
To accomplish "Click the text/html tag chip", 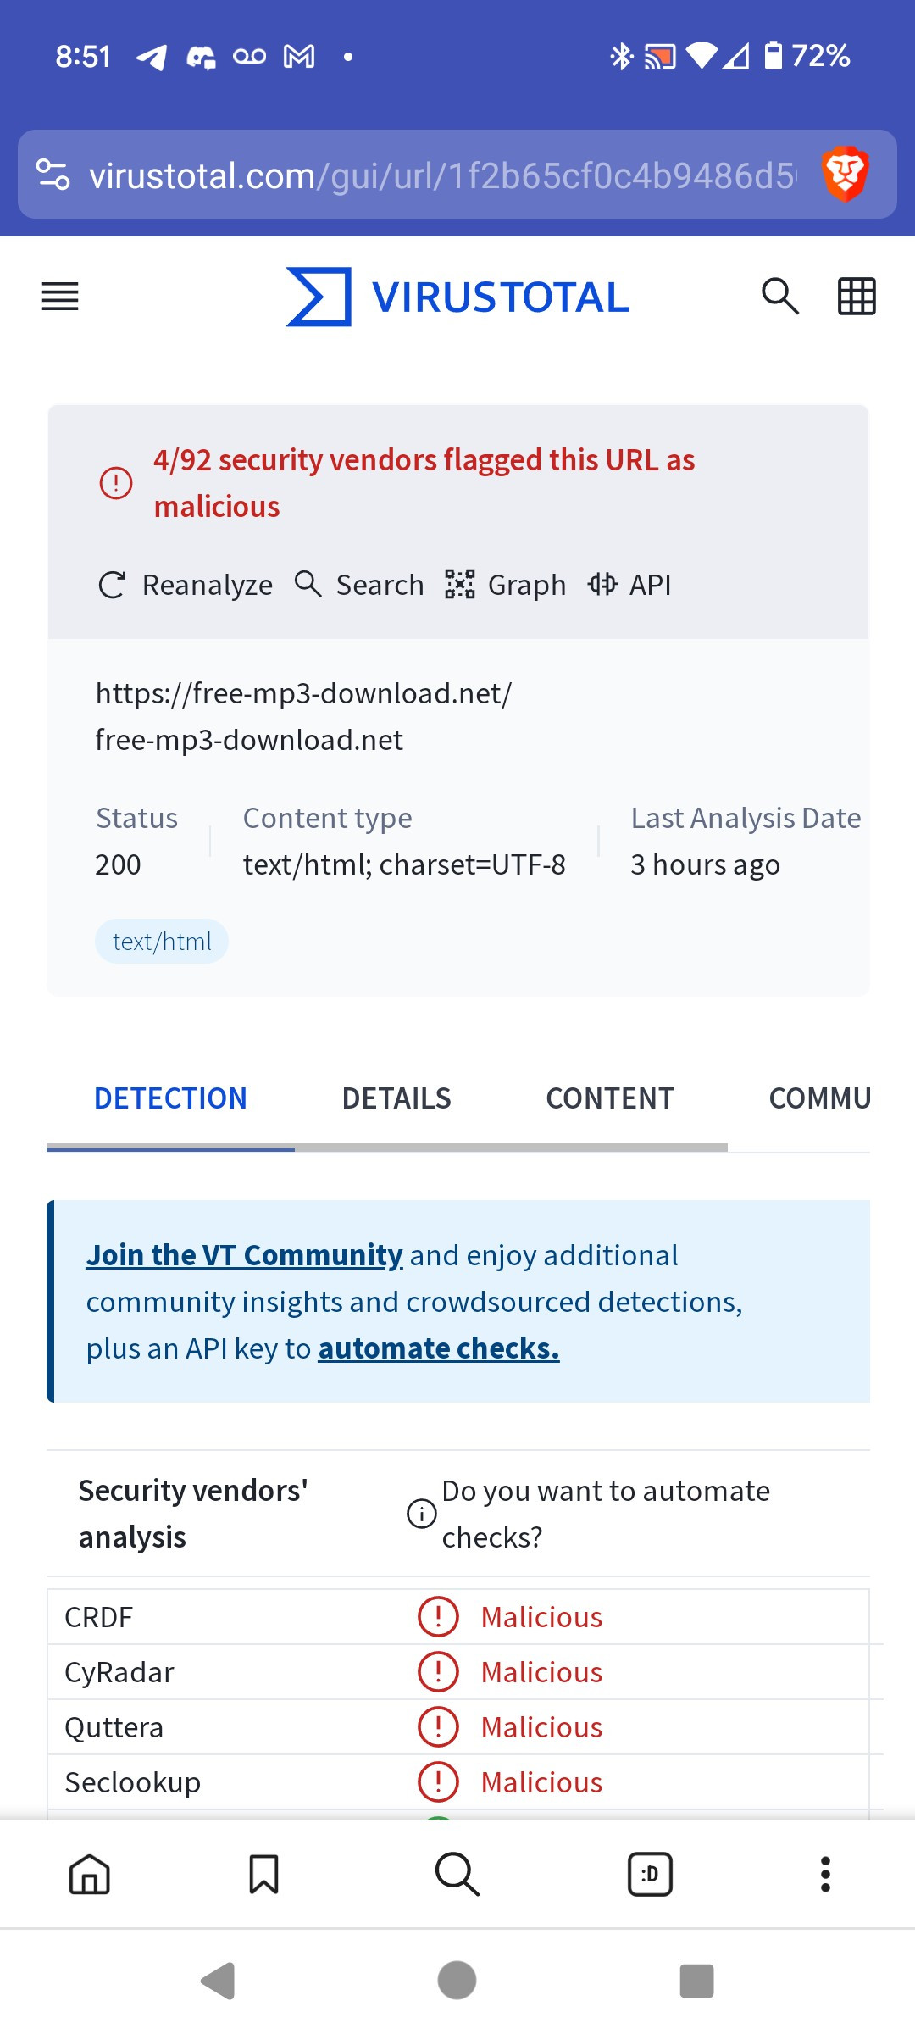I will point(162,942).
